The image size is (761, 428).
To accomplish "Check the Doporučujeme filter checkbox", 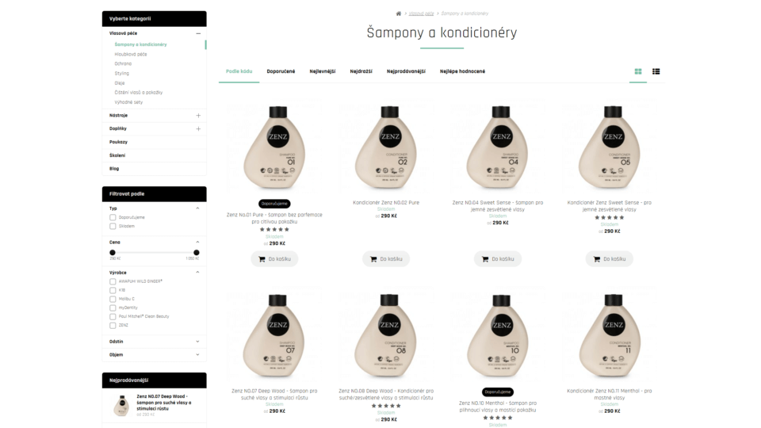I will 113,217.
